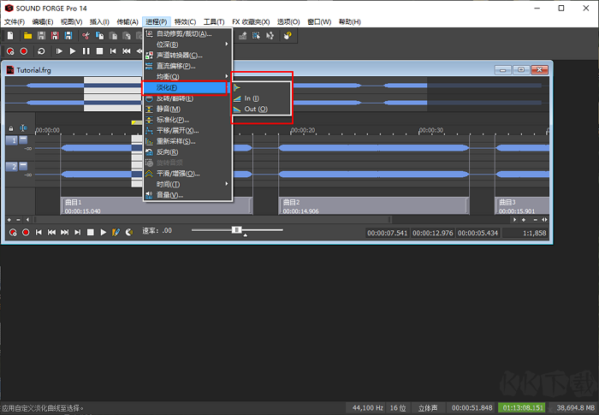Screen dimensions: 599x415
Task: Toggle the Loop playback button in top transport
Action: [41, 51]
